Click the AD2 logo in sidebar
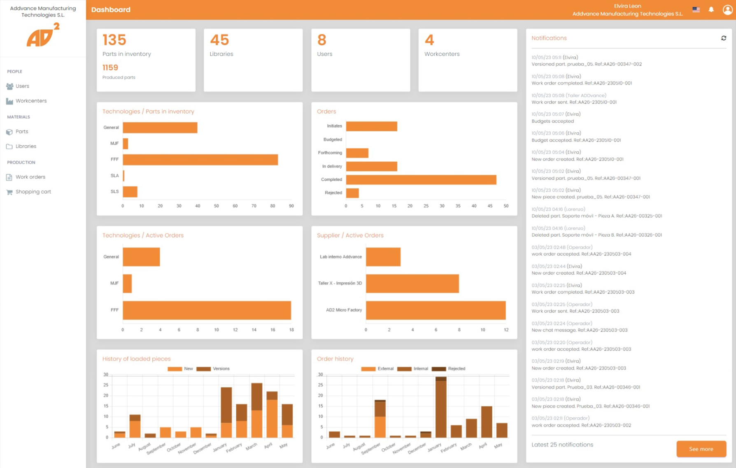 (x=43, y=35)
